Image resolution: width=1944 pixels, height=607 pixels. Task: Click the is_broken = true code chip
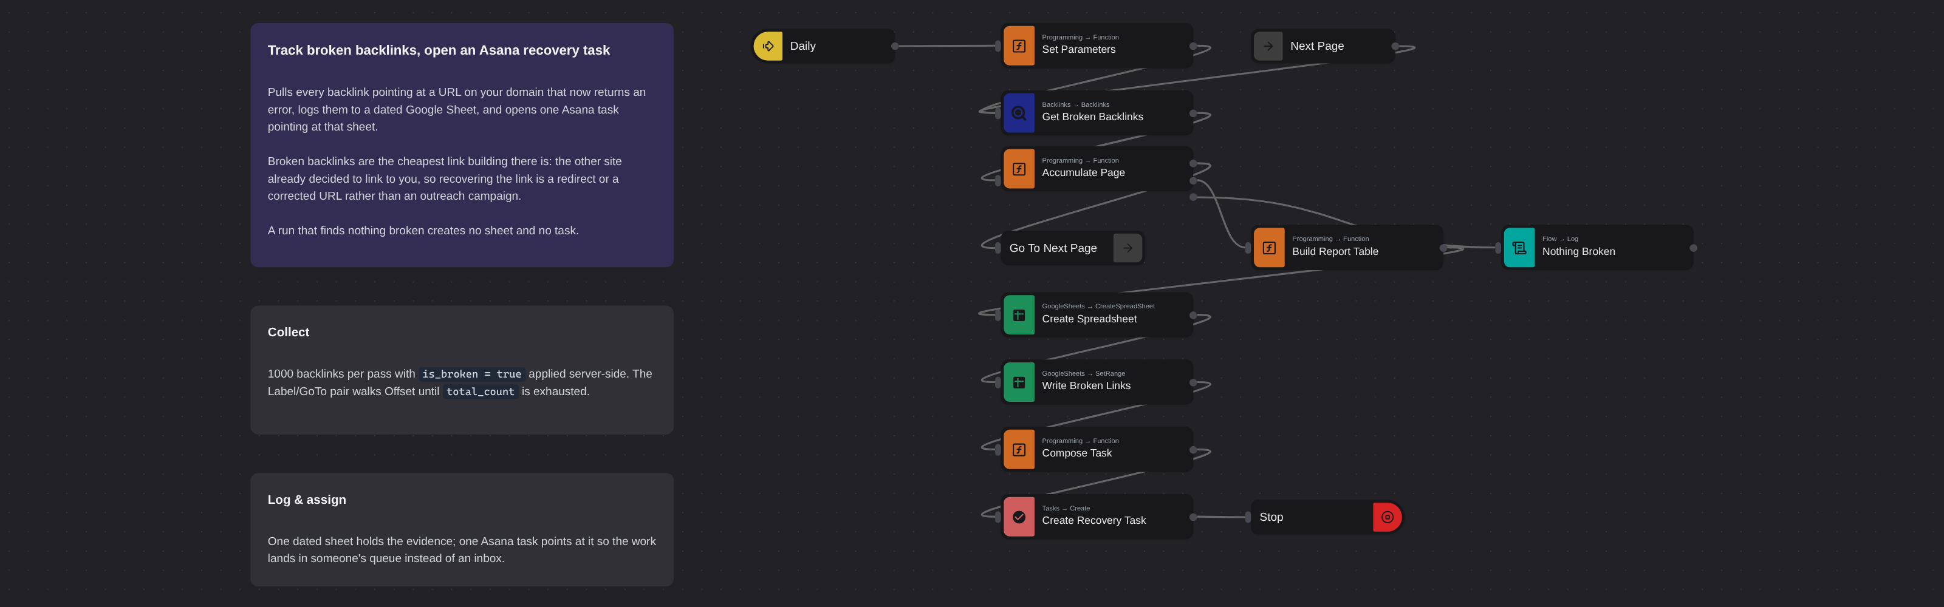pos(471,374)
